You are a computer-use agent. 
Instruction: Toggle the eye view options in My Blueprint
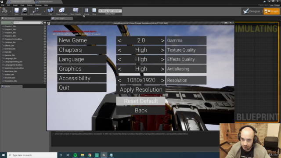[x=45, y=22]
